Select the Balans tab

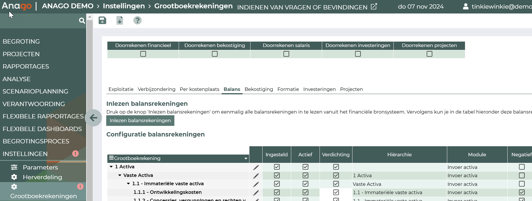click(x=232, y=89)
